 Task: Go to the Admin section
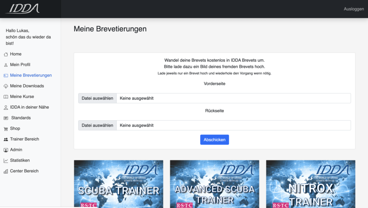[x=16, y=150]
